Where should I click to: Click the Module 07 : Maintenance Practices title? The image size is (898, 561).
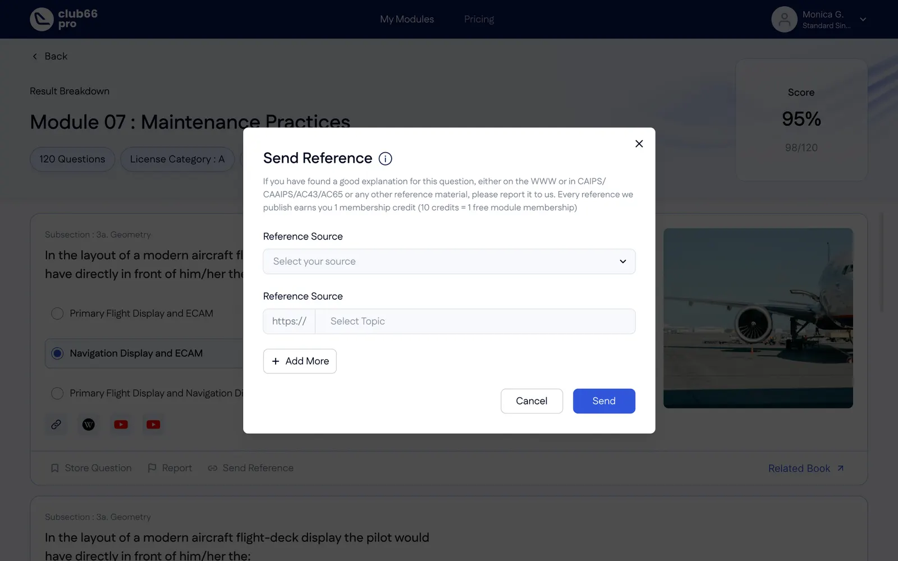coord(190,122)
